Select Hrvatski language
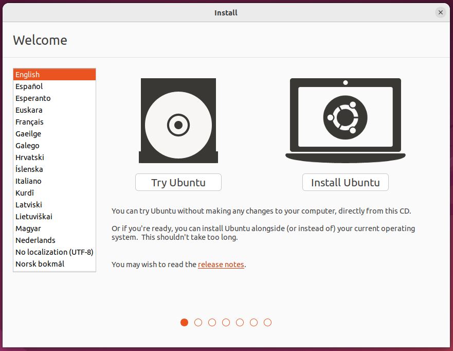The height and width of the screenshot is (351, 453). pos(55,157)
